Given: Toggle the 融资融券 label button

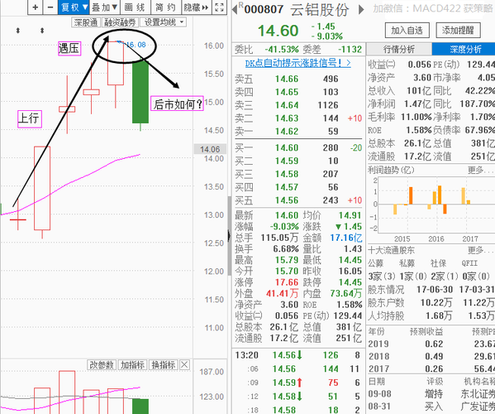Looking at the screenshot, I should tap(120, 22).
